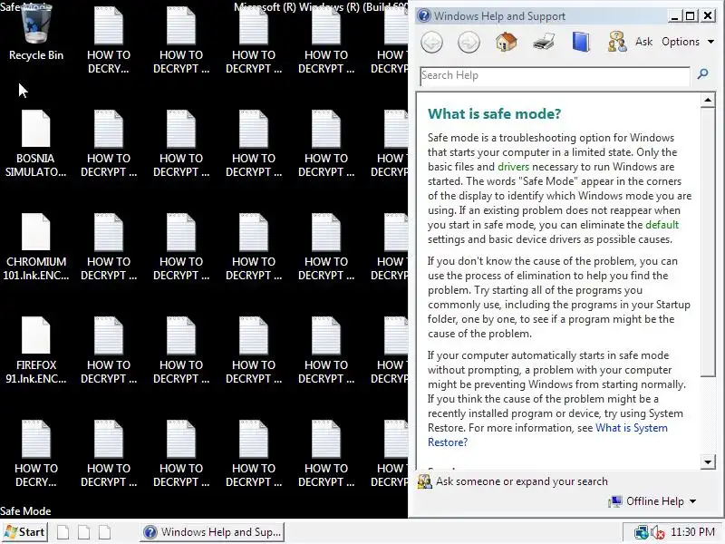Click the help pane vertical scrollbar thumb
Screen dimensions: 725x544
click(708, 242)
